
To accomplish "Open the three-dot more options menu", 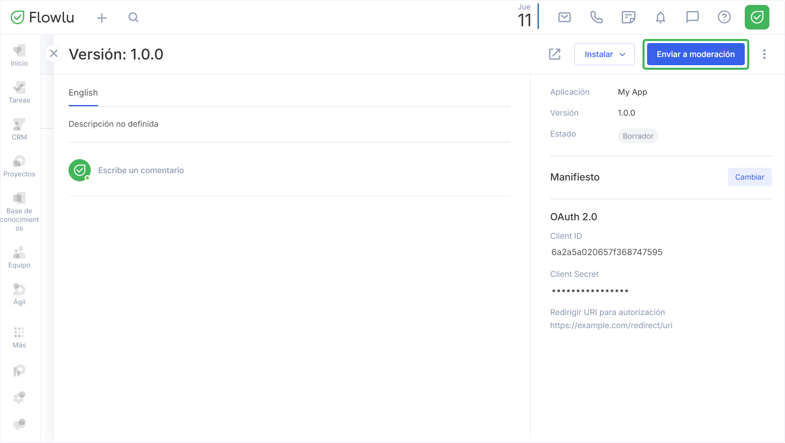I will [764, 54].
